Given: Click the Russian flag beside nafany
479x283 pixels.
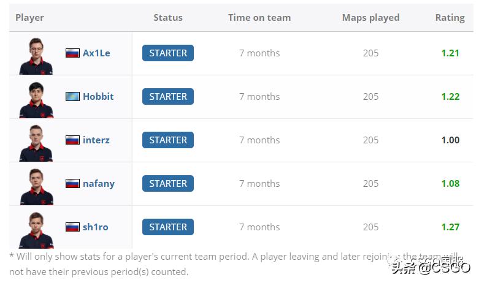Looking at the screenshot, I should [72, 184].
